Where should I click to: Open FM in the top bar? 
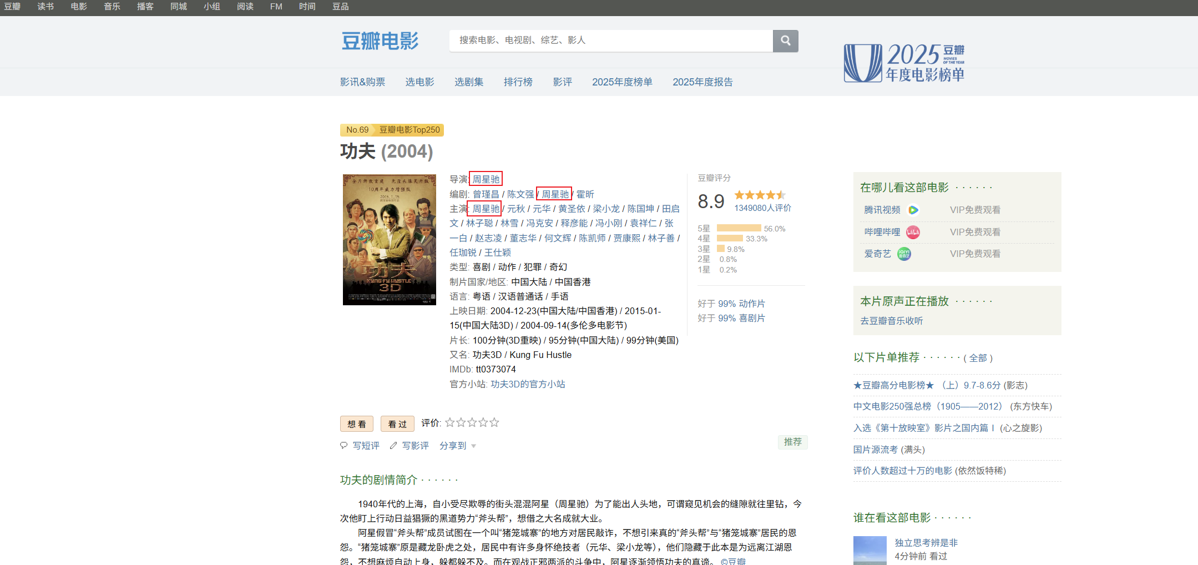coord(276,7)
